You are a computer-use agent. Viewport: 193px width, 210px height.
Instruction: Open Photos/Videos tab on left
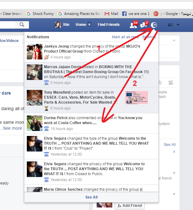(x=9, y=41)
